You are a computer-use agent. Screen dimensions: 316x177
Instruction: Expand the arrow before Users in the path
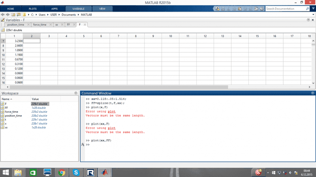click(36, 15)
